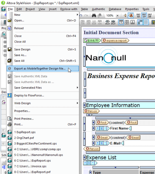Open the Table menu

[x=85, y=9]
